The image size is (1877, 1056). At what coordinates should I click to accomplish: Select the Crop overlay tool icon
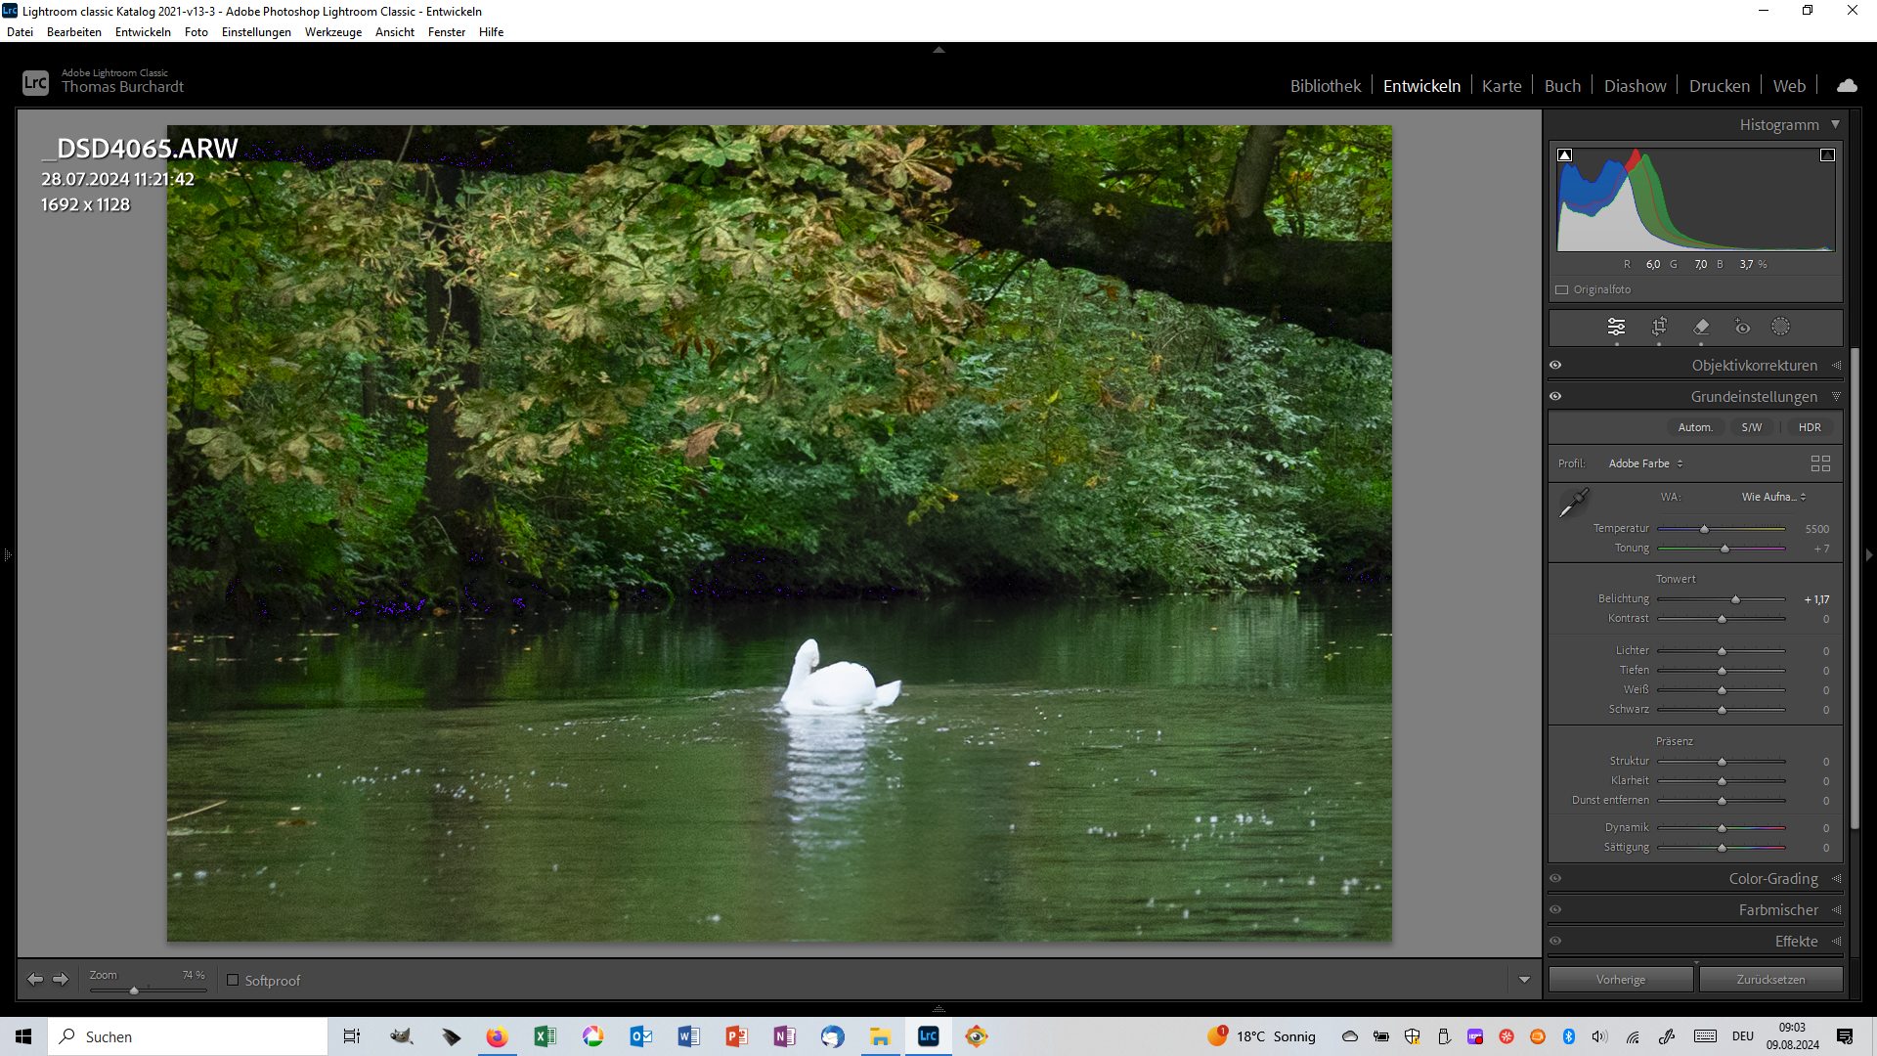pos(1659,327)
